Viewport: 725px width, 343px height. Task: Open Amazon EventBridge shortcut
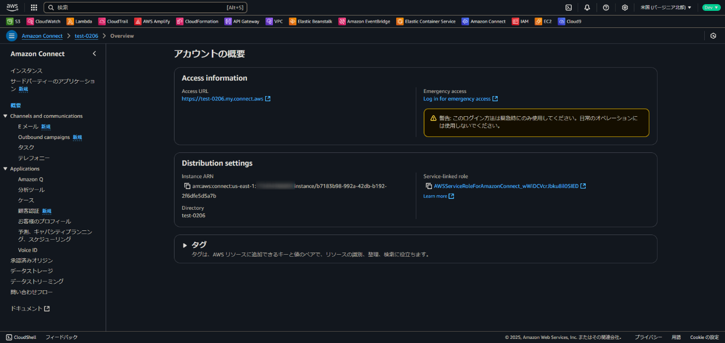tap(365, 22)
